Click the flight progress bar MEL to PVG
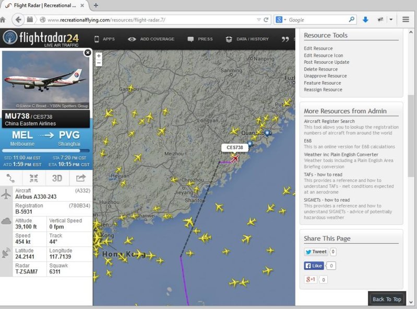This screenshot has height=309, width=417. coord(46,151)
